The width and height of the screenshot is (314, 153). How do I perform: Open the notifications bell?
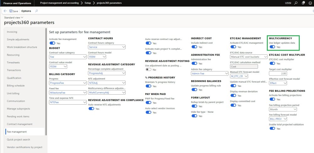pyautogui.click(x=303, y=3)
